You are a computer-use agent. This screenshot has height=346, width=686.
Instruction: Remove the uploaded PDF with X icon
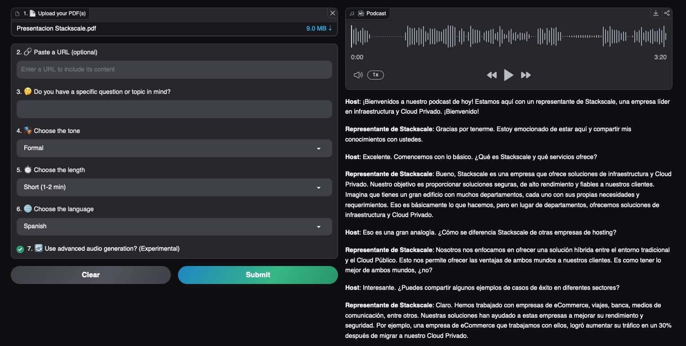pyautogui.click(x=332, y=13)
